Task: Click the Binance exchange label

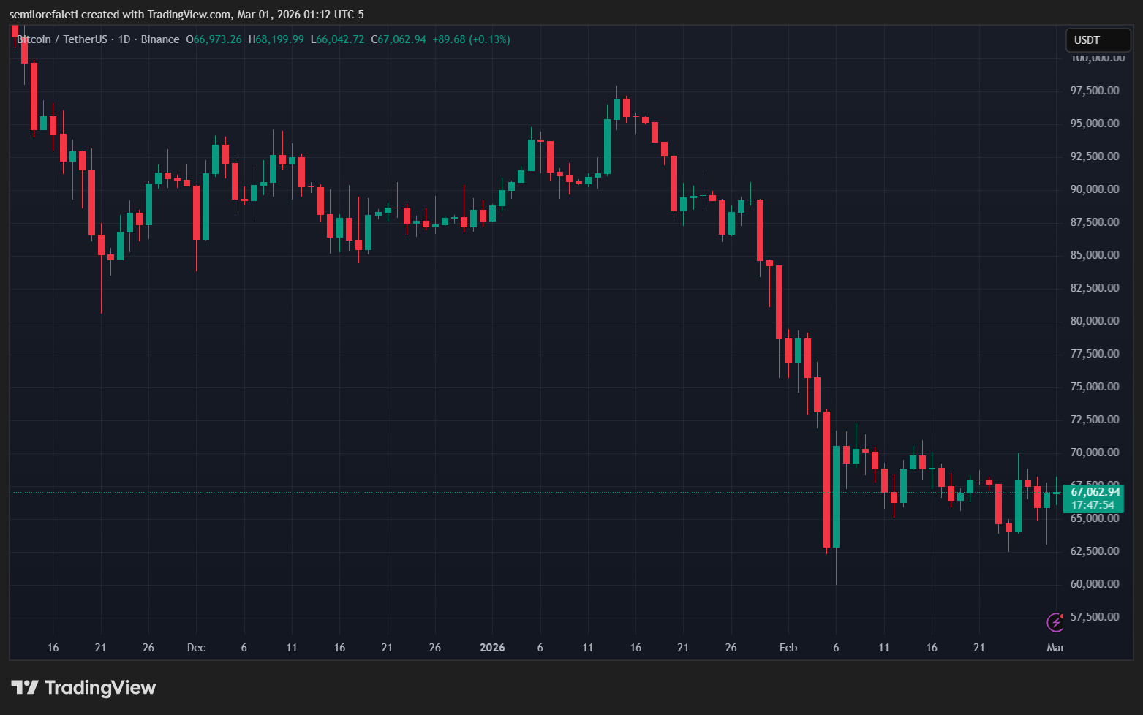Action: click(x=160, y=39)
